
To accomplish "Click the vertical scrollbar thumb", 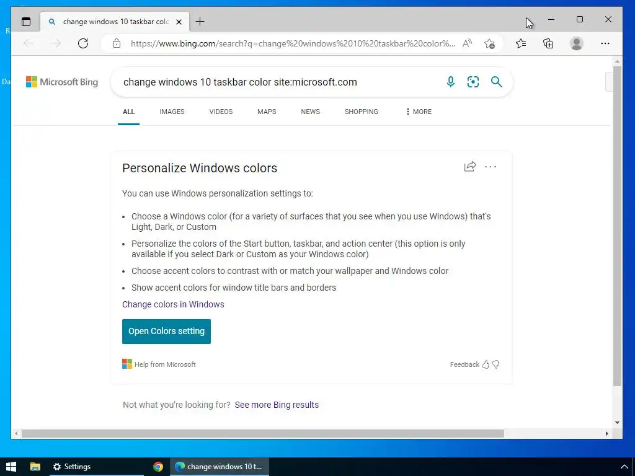I will (617, 226).
